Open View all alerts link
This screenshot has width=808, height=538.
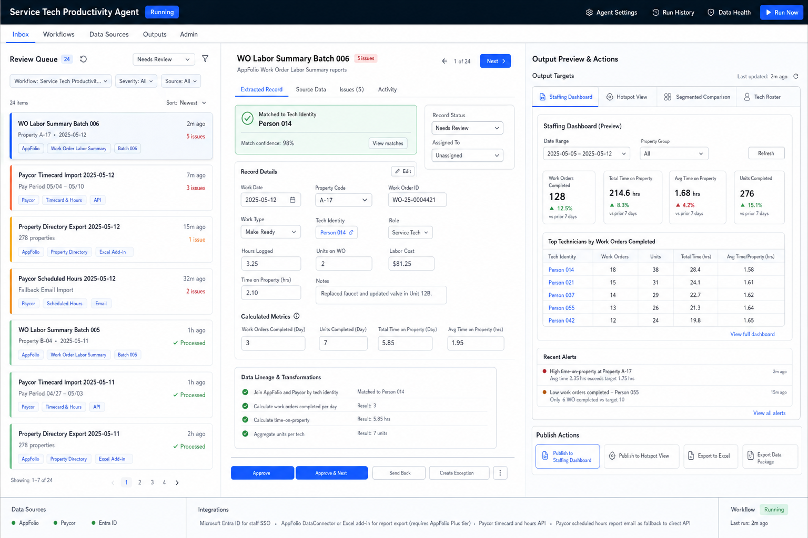point(769,413)
